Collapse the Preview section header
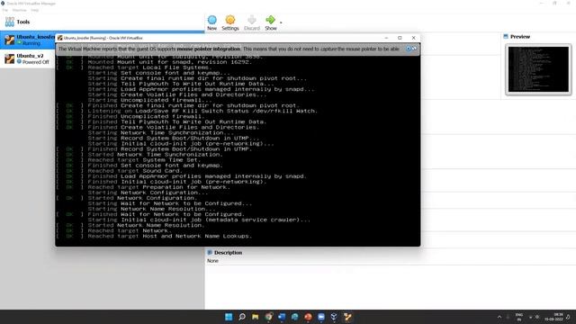The image size is (576, 324). click(517, 36)
